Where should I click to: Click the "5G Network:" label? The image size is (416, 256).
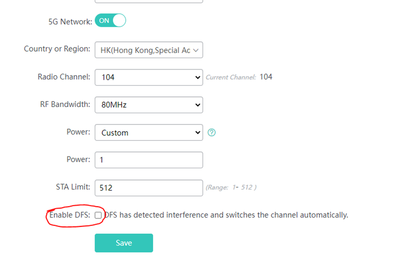point(70,22)
